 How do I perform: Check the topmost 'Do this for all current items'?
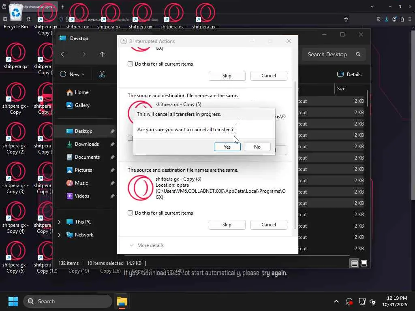click(130, 64)
